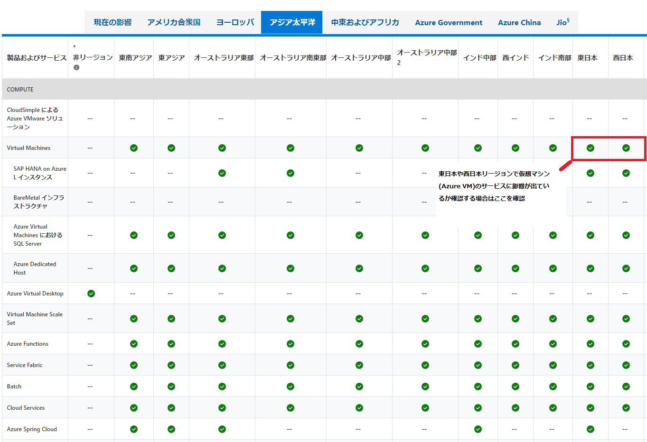The image size is (647, 442).
Task: Click SAP HANA checkmark under 東日本
Action: pos(591,173)
